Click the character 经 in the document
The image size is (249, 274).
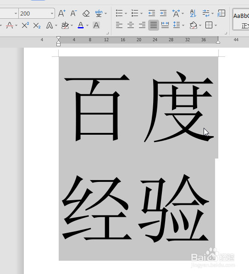[97, 208]
